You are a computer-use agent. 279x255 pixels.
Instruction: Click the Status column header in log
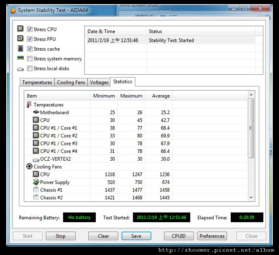coord(201,32)
